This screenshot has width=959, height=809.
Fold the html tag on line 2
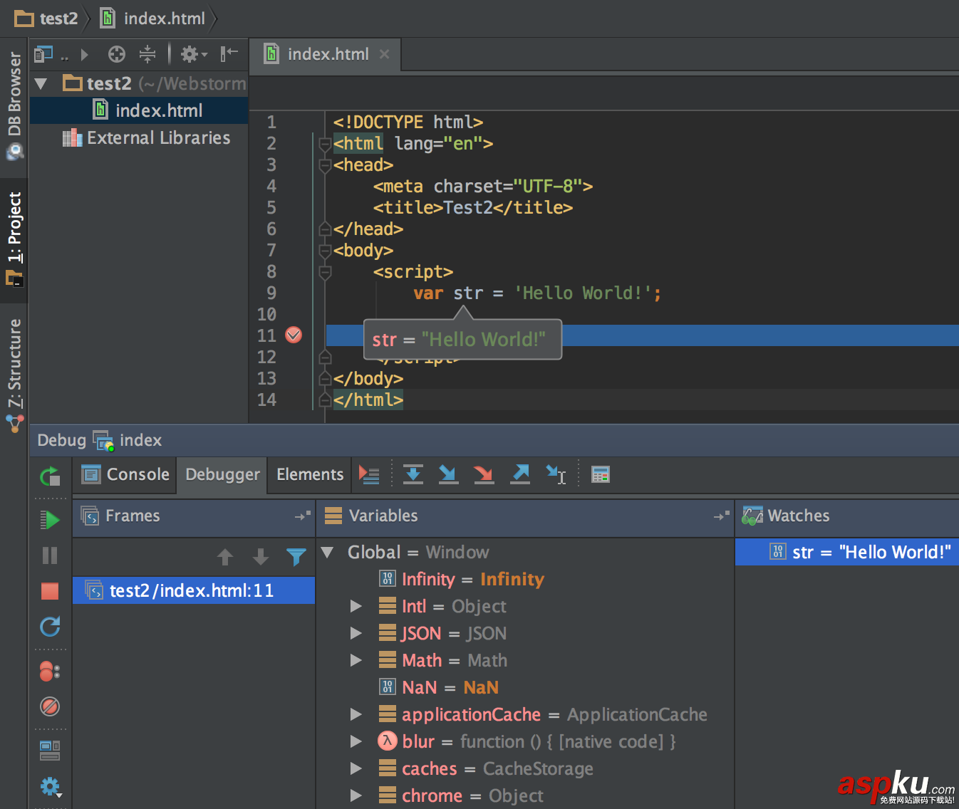[x=325, y=145]
